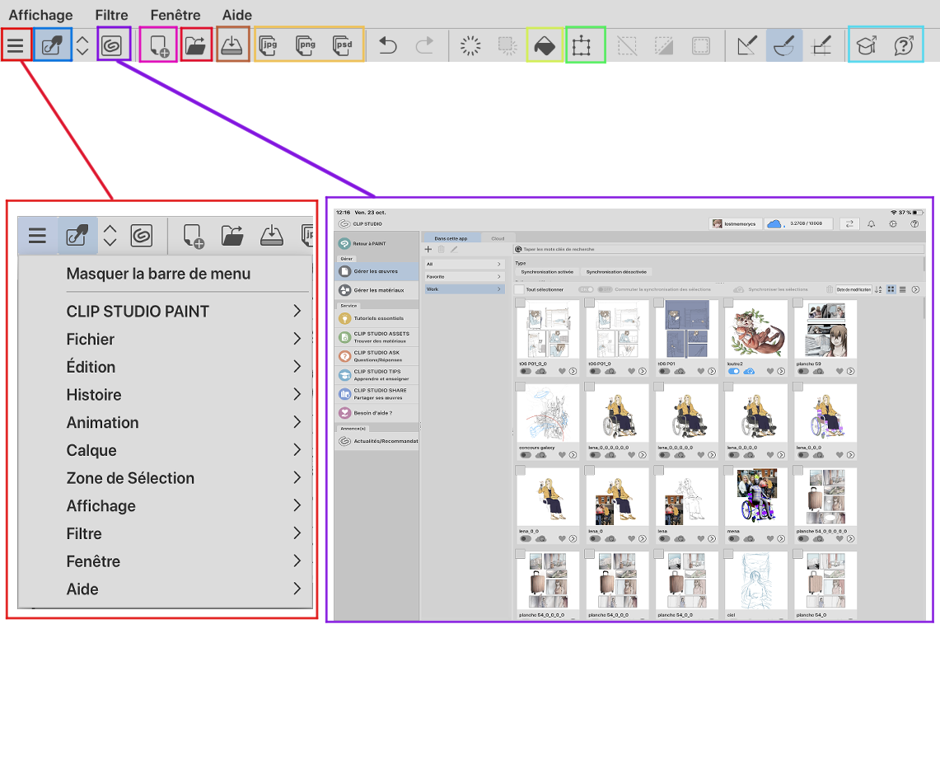Click the Snap to ruler icon
940x765 pixels.
tap(747, 45)
